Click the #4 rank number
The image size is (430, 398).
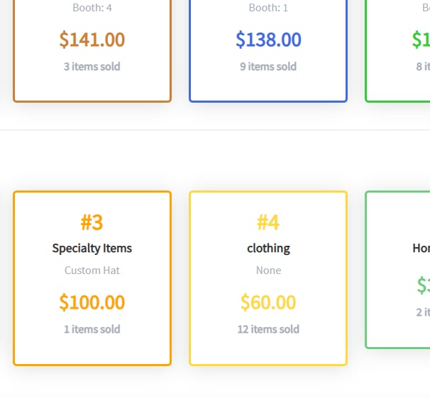coord(268,222)
